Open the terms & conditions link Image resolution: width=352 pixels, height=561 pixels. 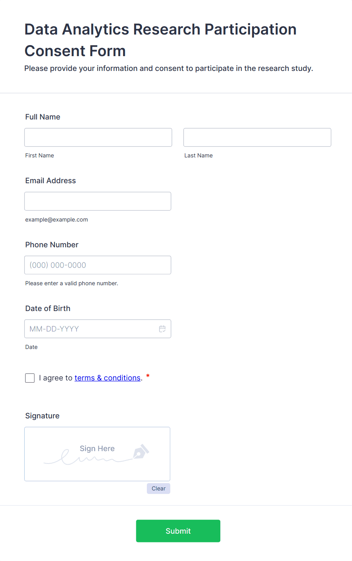[x=107, y=378]
